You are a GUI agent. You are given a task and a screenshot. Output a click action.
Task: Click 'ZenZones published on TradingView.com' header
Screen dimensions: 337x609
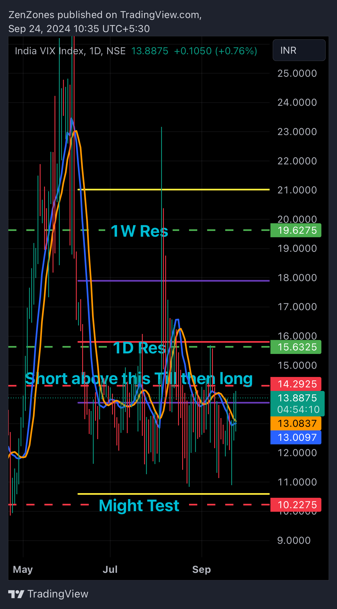[x=105, y=15]
